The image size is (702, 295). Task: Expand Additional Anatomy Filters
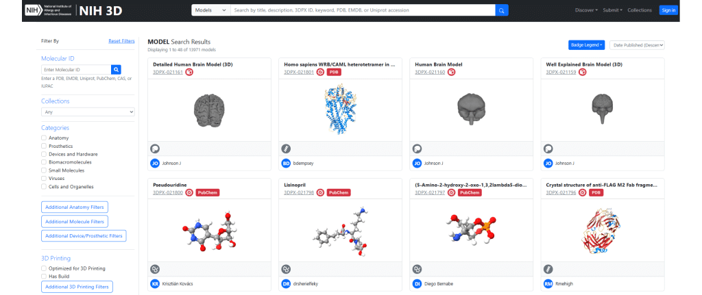[x=75, y=207]
